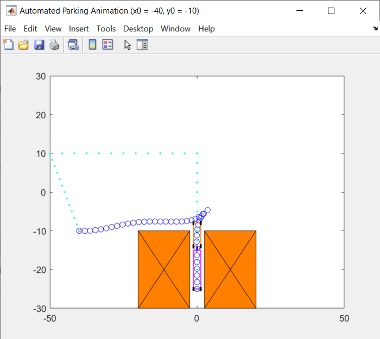This screenshot has height=339, width=380.
Task: Open the Window menu
Action: pos(175,29)
